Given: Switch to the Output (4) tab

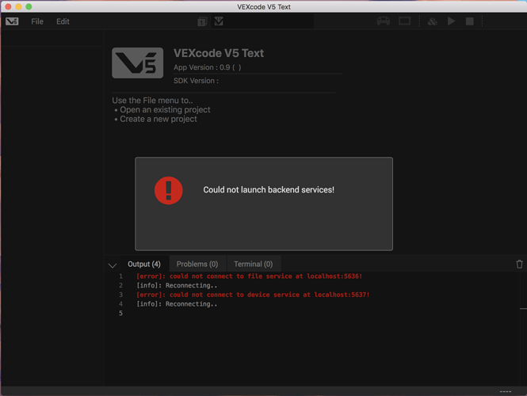Looking at the screenshot, I should (x=144, y=264).
